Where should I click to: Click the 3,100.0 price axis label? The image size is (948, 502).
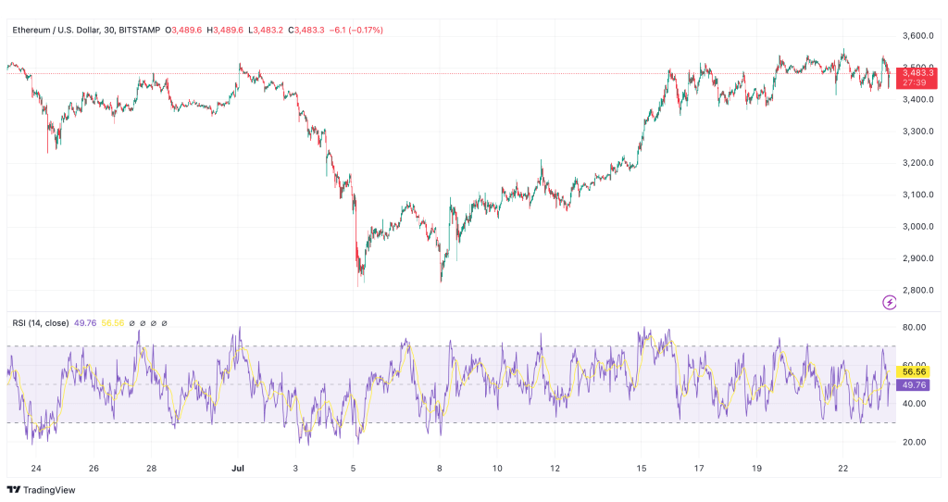point(917,195)
